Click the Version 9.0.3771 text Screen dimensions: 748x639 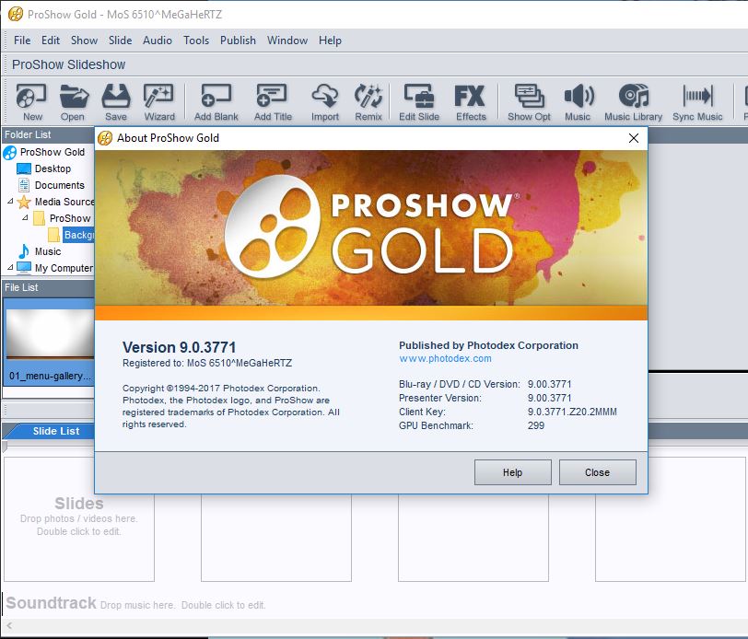coord(179,347)
